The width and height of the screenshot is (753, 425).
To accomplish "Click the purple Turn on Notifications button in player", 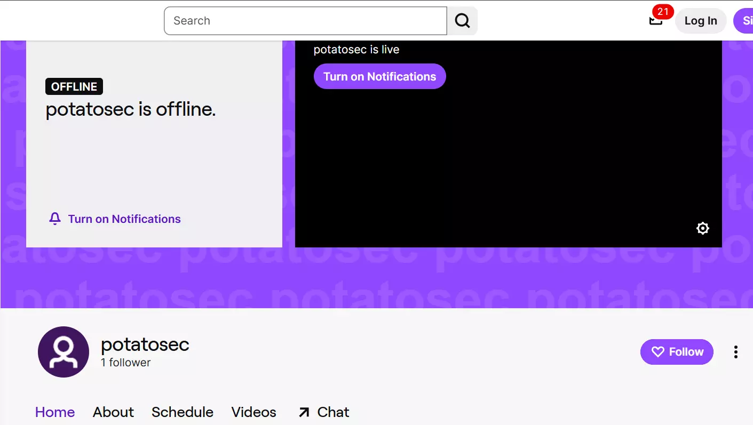I will coord(380,76).
